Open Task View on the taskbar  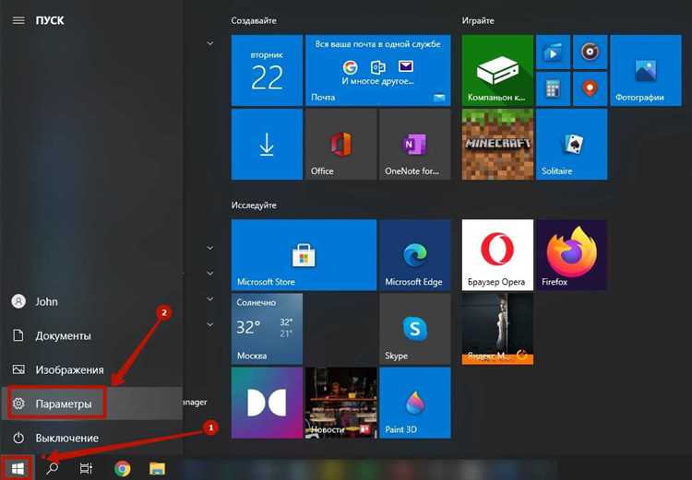(87, 468)
